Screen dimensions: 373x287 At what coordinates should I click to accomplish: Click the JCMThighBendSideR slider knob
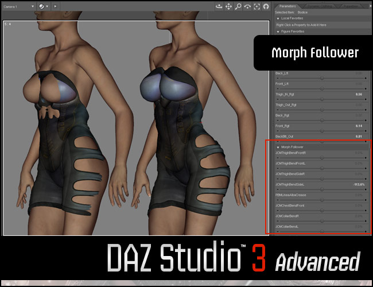(x=322, y=179)
